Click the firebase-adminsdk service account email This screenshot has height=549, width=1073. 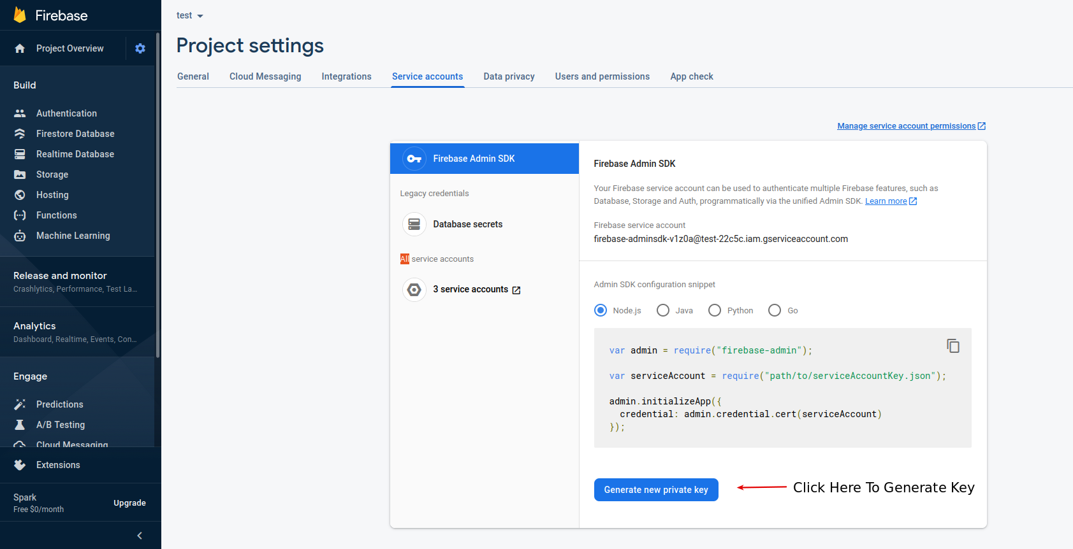click(x=720, y=239)
